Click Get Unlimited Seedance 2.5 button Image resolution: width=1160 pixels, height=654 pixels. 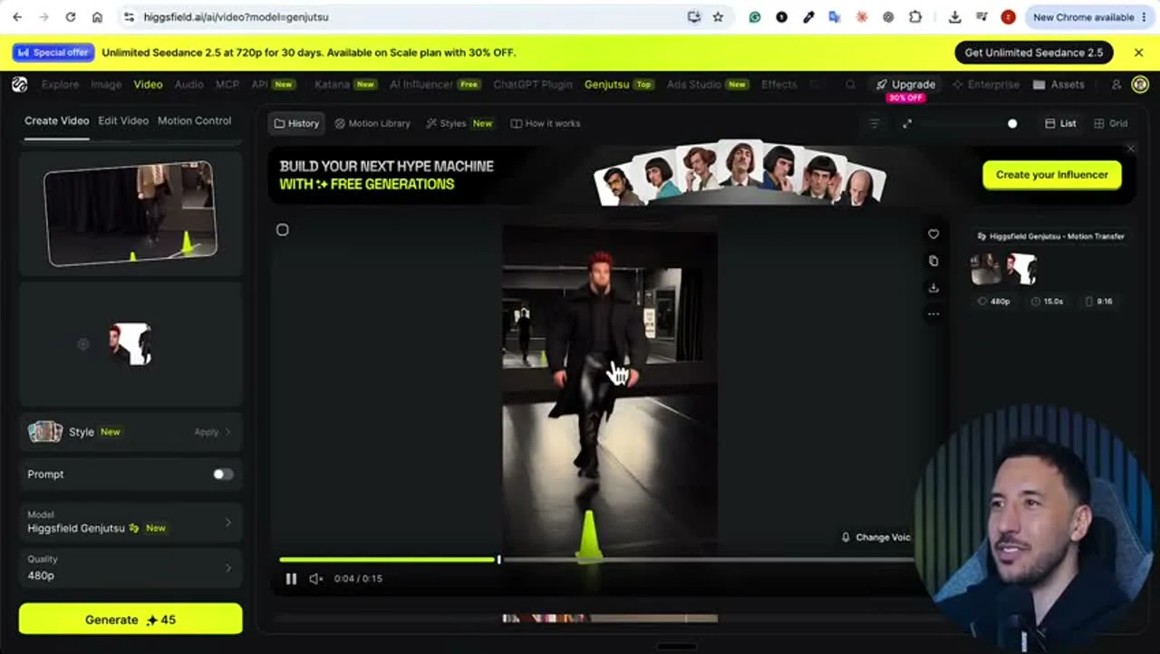pyautogui.click(x=1034, y=53)
